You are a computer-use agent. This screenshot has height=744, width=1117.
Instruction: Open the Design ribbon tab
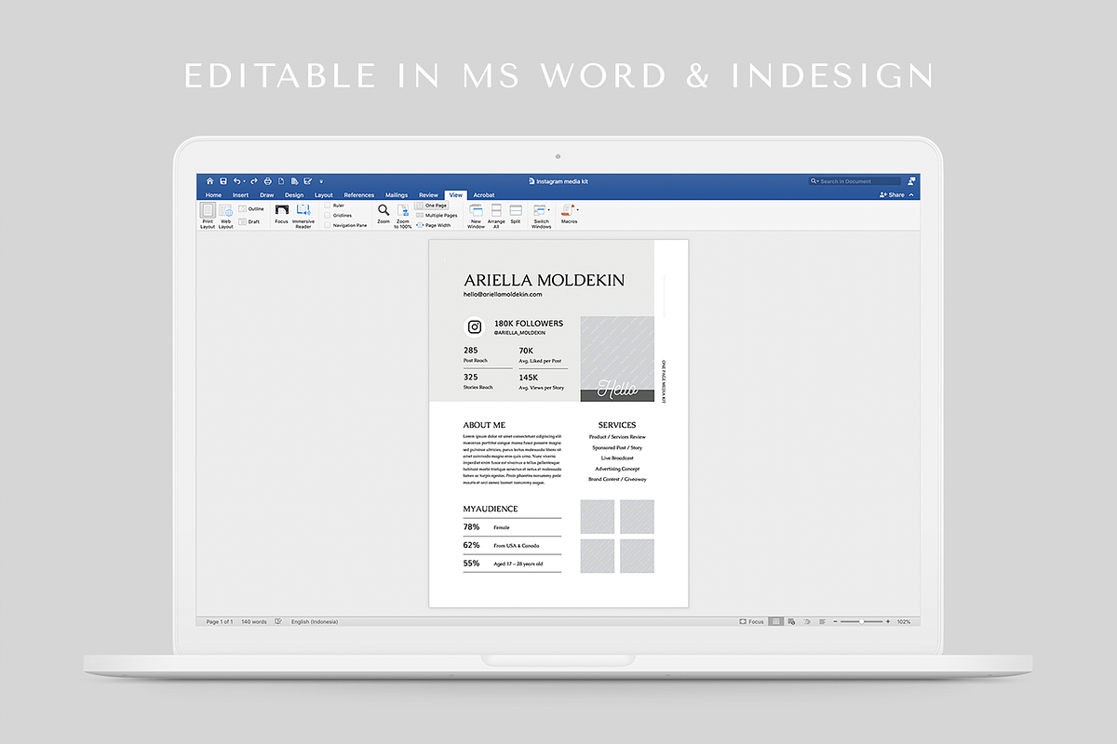[x=294, y=195]
